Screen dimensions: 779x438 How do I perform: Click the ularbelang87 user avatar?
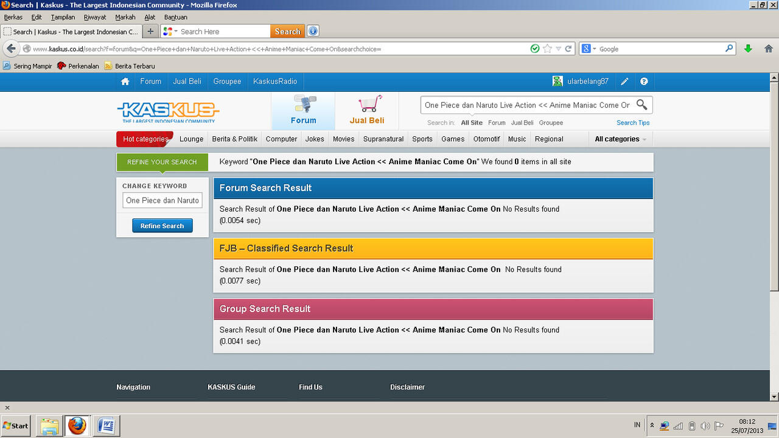click(x=557, y=81)
